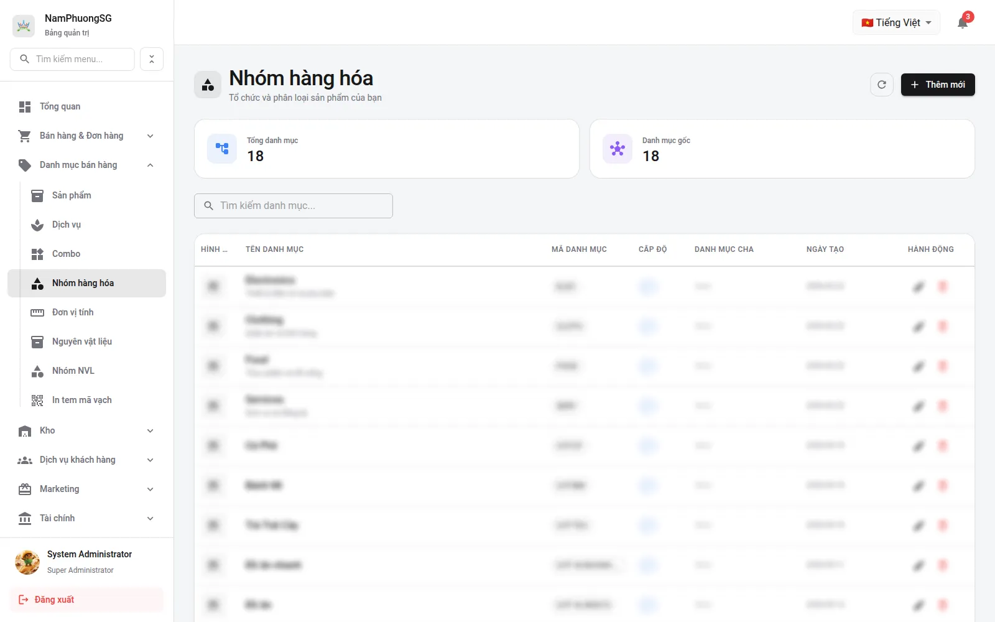The height and width of the screenshot is (622, 995).
Task: Click the Thêm mới button
Action: coord(938,85)
